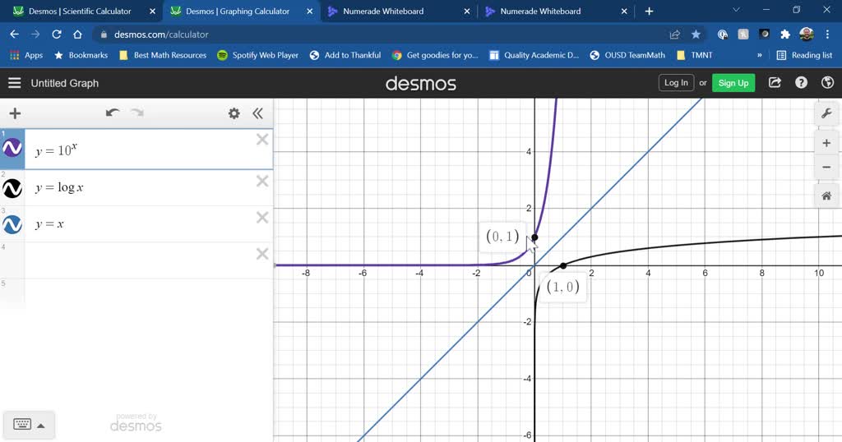
Task: Rename the Untitled Graph title
Action: tap(64, 83)
